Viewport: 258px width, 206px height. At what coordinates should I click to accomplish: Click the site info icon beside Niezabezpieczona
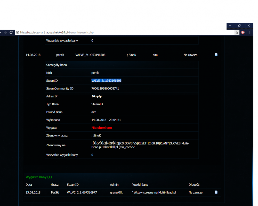coord(18,32)
